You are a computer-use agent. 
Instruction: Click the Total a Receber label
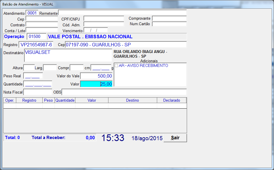48,138
